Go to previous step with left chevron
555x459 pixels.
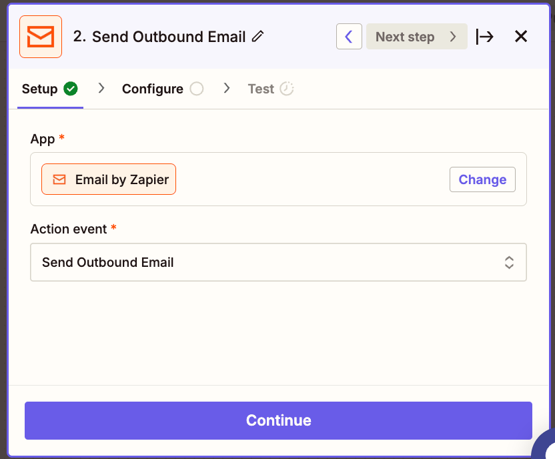(x=349, y=37)
